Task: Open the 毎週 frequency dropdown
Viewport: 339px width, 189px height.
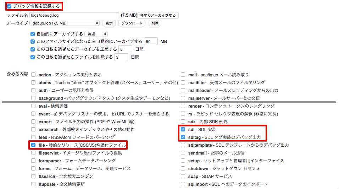Action: click(96, 34)
